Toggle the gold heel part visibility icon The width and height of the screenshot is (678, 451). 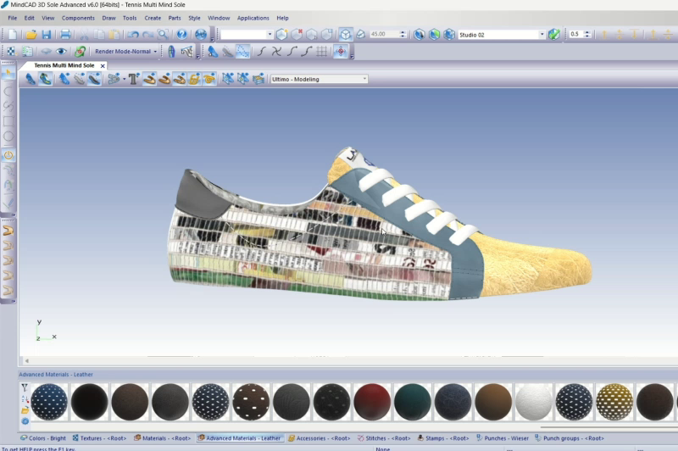click(150, 79)
